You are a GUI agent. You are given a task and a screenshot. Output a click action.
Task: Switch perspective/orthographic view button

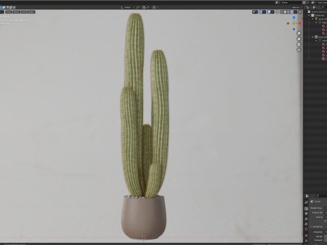tap(299, 50)
